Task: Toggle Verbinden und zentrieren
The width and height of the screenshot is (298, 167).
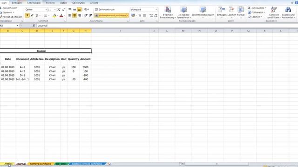Action: pos(110,15)
